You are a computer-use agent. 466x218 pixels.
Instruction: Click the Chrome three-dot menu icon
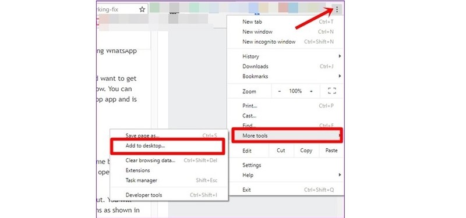click(x=337, y=9)
